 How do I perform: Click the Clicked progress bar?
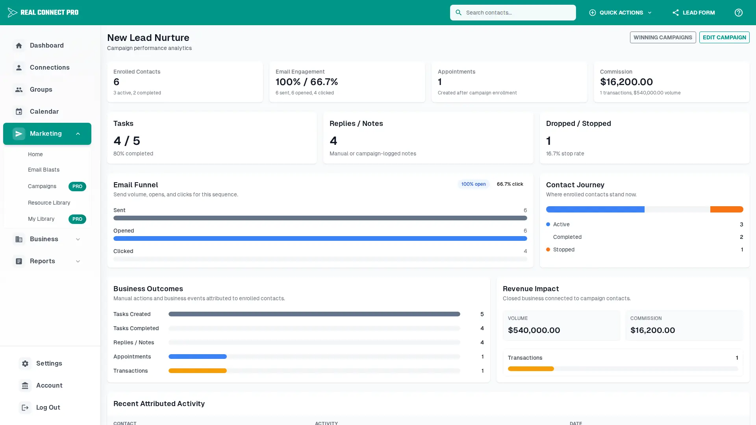pyautogui.click(x=320, y=259)
